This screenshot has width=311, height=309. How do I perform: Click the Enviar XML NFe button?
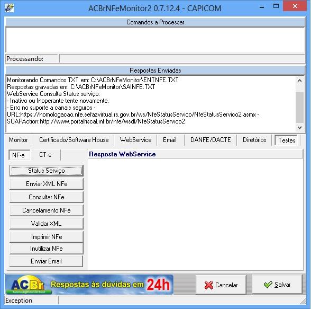[x=47, y=184]
